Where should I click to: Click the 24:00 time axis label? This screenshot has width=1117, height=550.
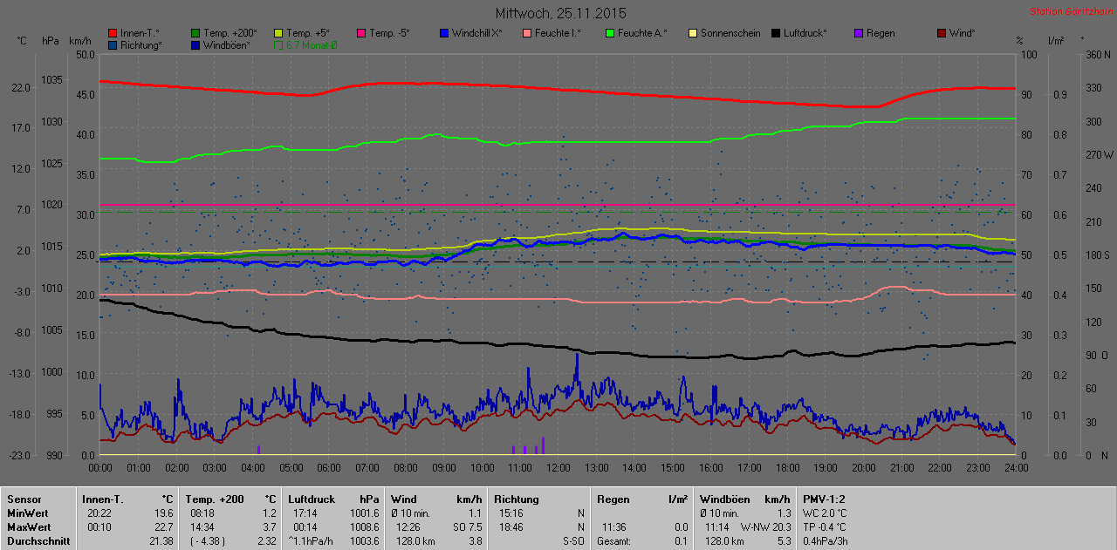tap(1016, 468)
